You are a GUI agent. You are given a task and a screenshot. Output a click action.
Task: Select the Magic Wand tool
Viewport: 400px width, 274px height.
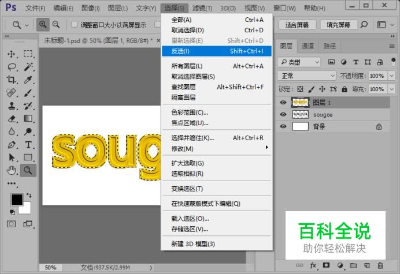tap(28, 67)
